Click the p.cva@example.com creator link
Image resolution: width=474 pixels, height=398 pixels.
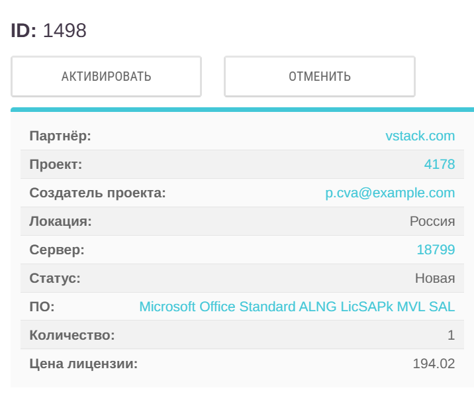coord(390,193)
